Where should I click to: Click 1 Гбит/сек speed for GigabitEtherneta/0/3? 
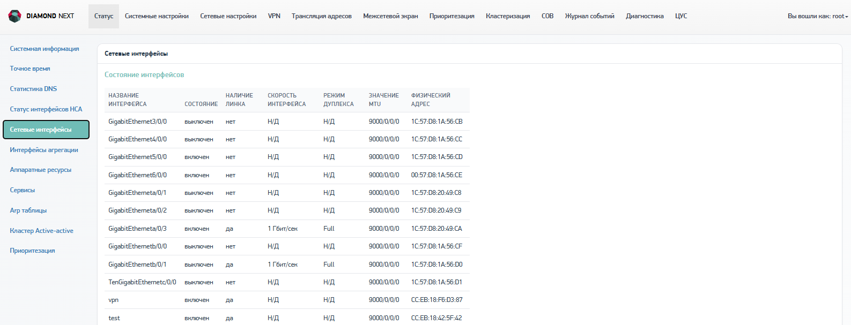click(x=283, y=229)
